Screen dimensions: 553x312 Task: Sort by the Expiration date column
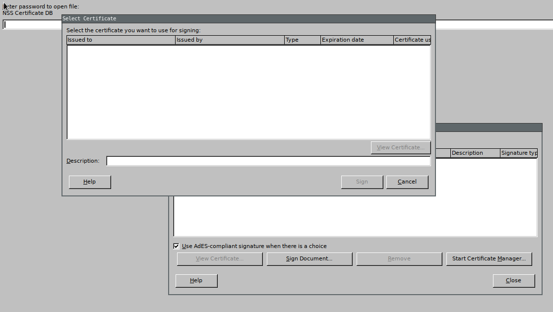357,40
